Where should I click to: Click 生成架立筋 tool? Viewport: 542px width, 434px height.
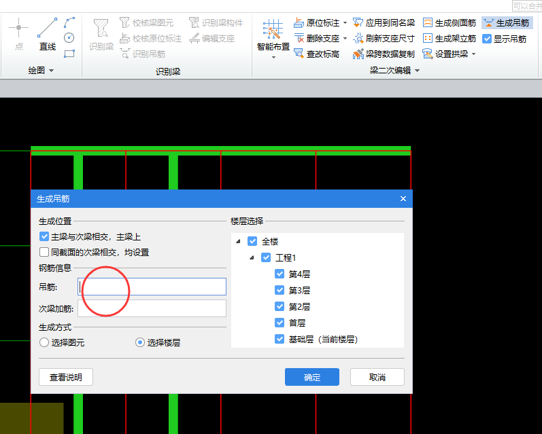[450, 38]
